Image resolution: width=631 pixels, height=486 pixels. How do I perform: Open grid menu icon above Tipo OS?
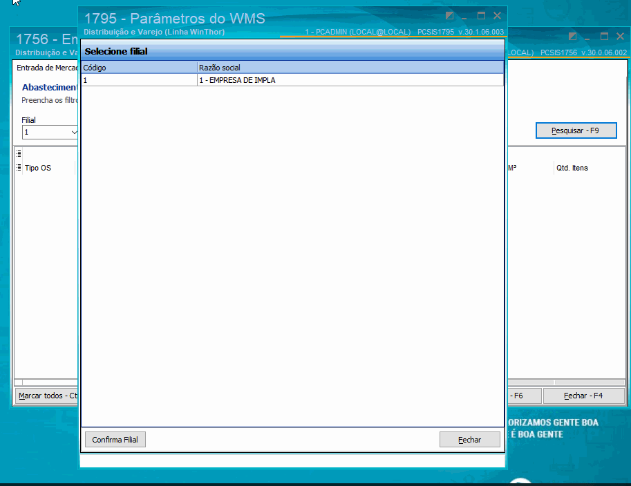click(x=19, y=153)
